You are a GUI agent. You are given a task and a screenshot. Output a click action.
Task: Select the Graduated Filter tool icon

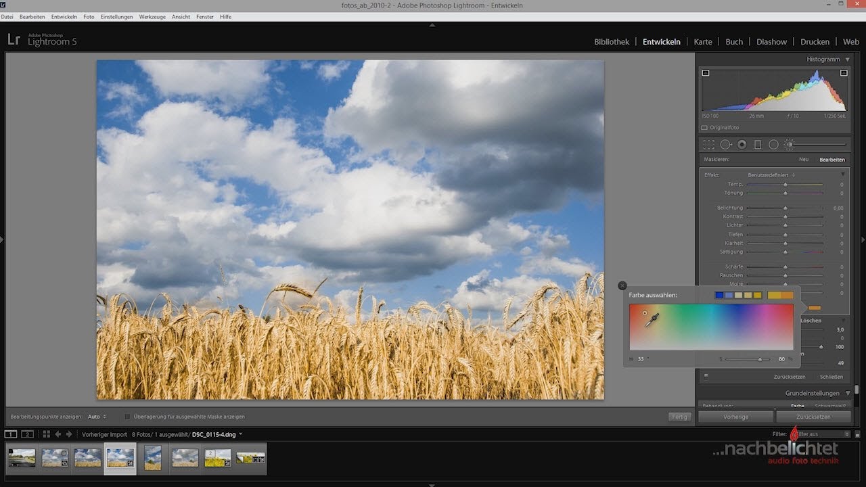(x=758, y=144)
